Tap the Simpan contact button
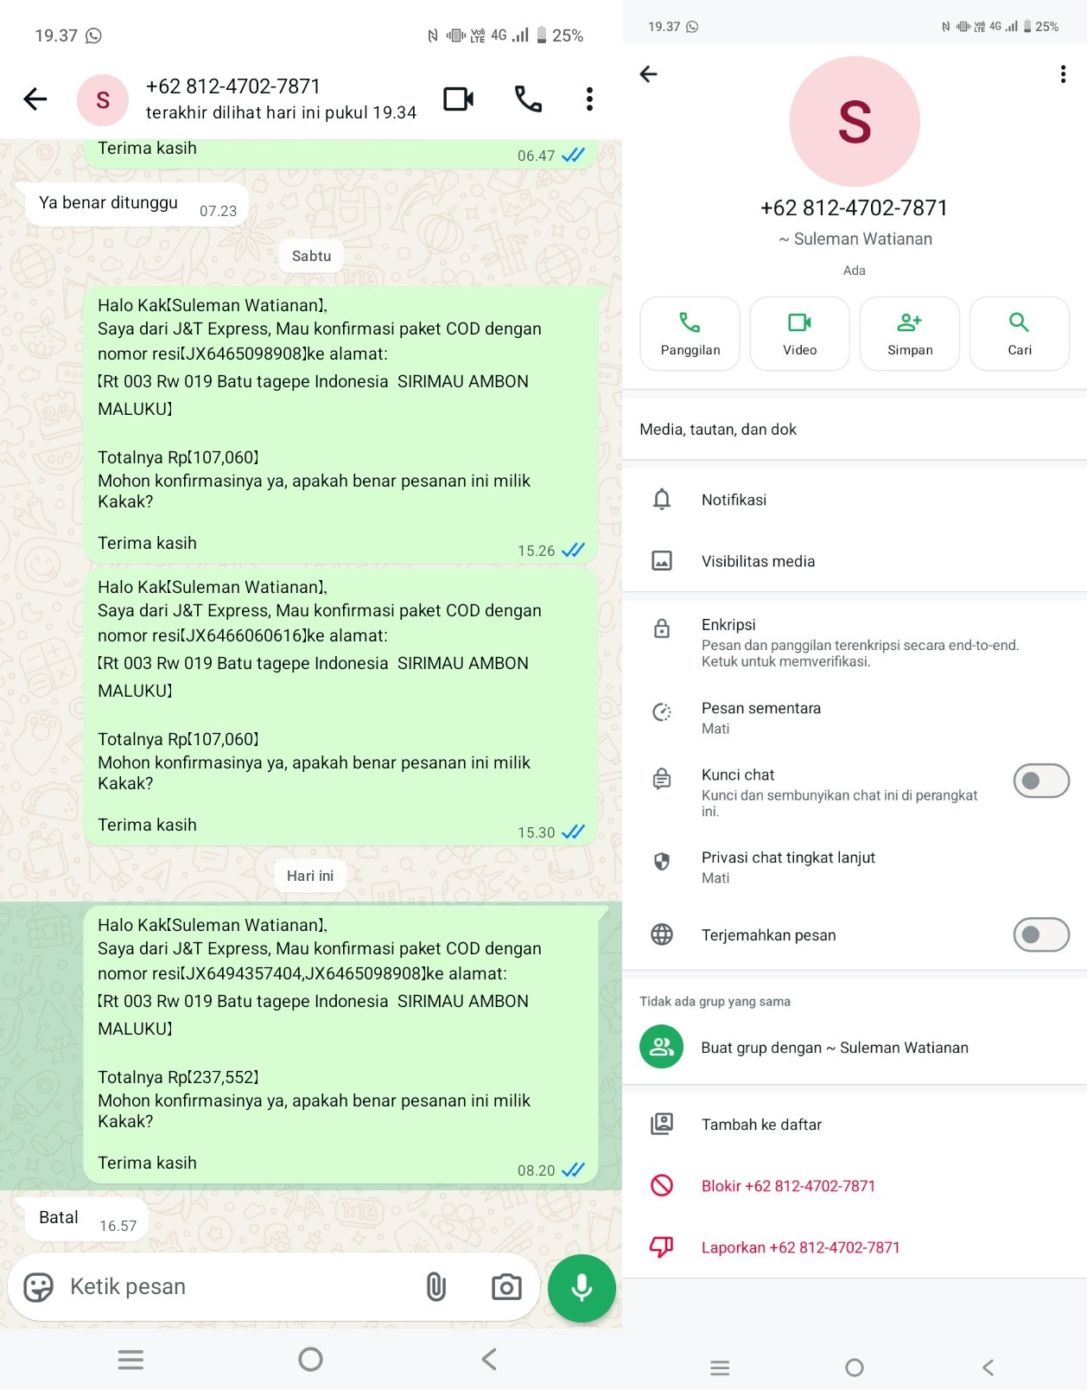Viewport: 1087px width, 1390px height. tap(910, 334)
